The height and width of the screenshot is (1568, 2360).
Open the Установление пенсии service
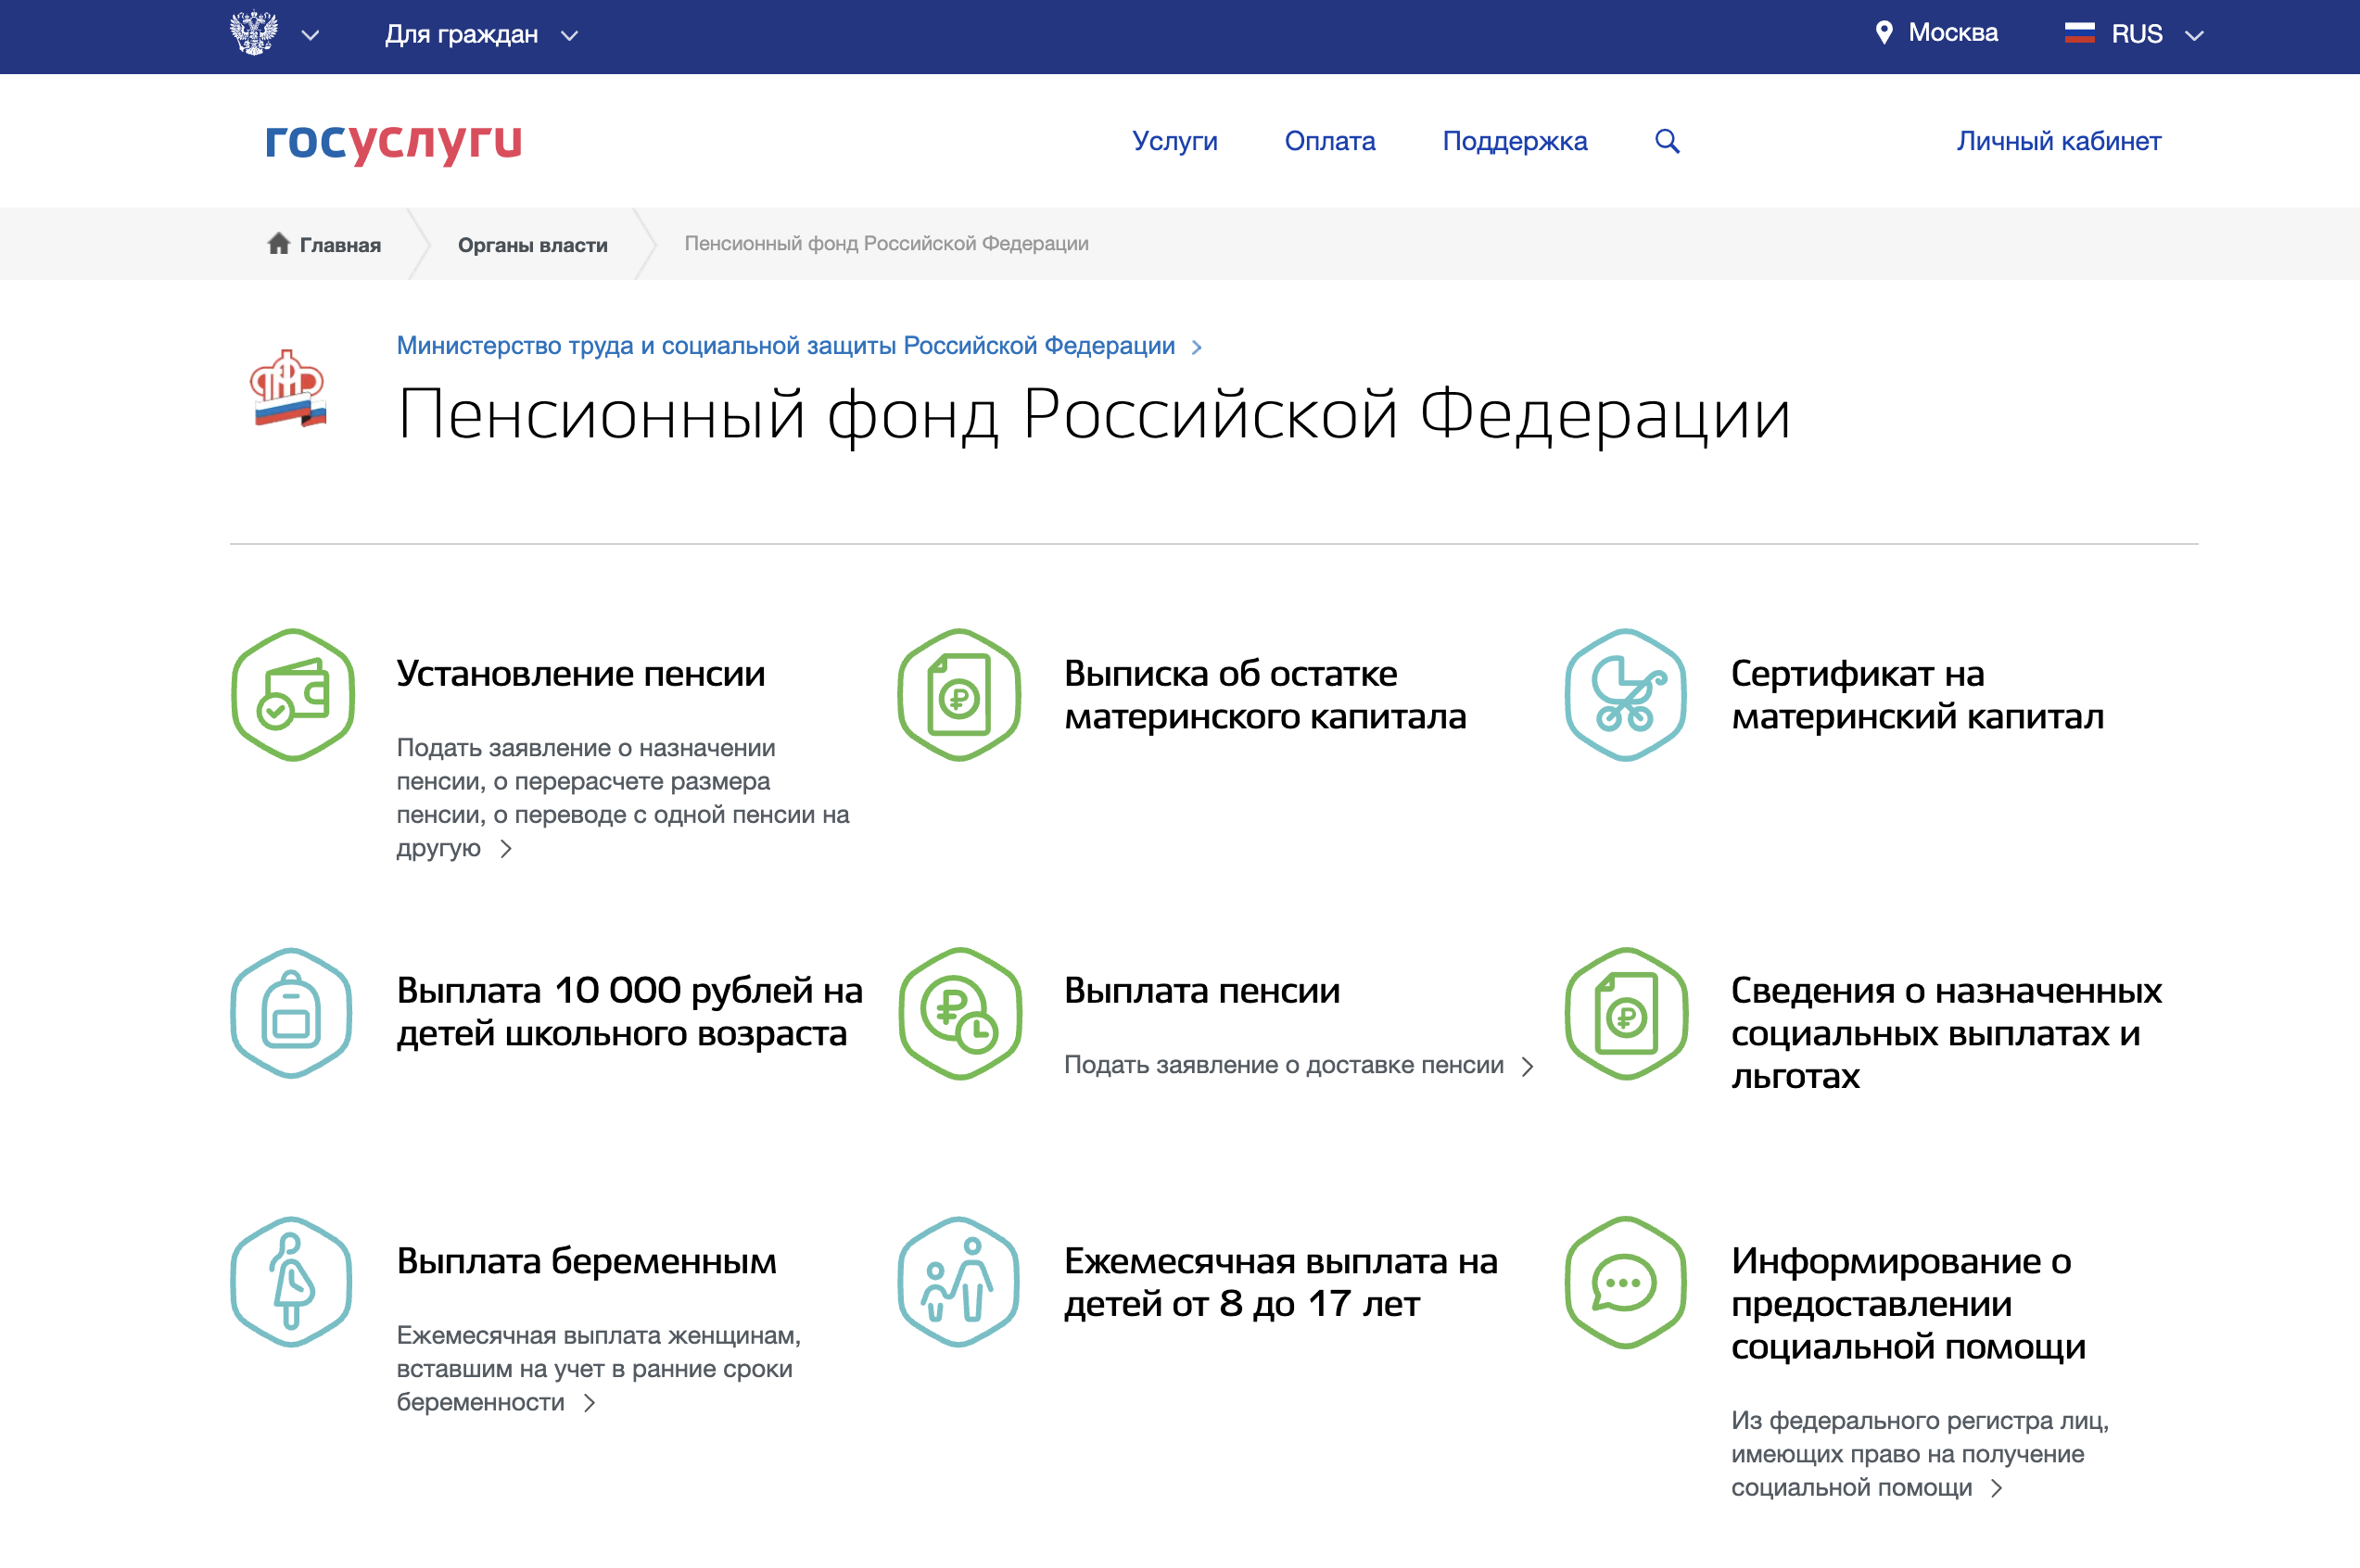coord(580,674)
